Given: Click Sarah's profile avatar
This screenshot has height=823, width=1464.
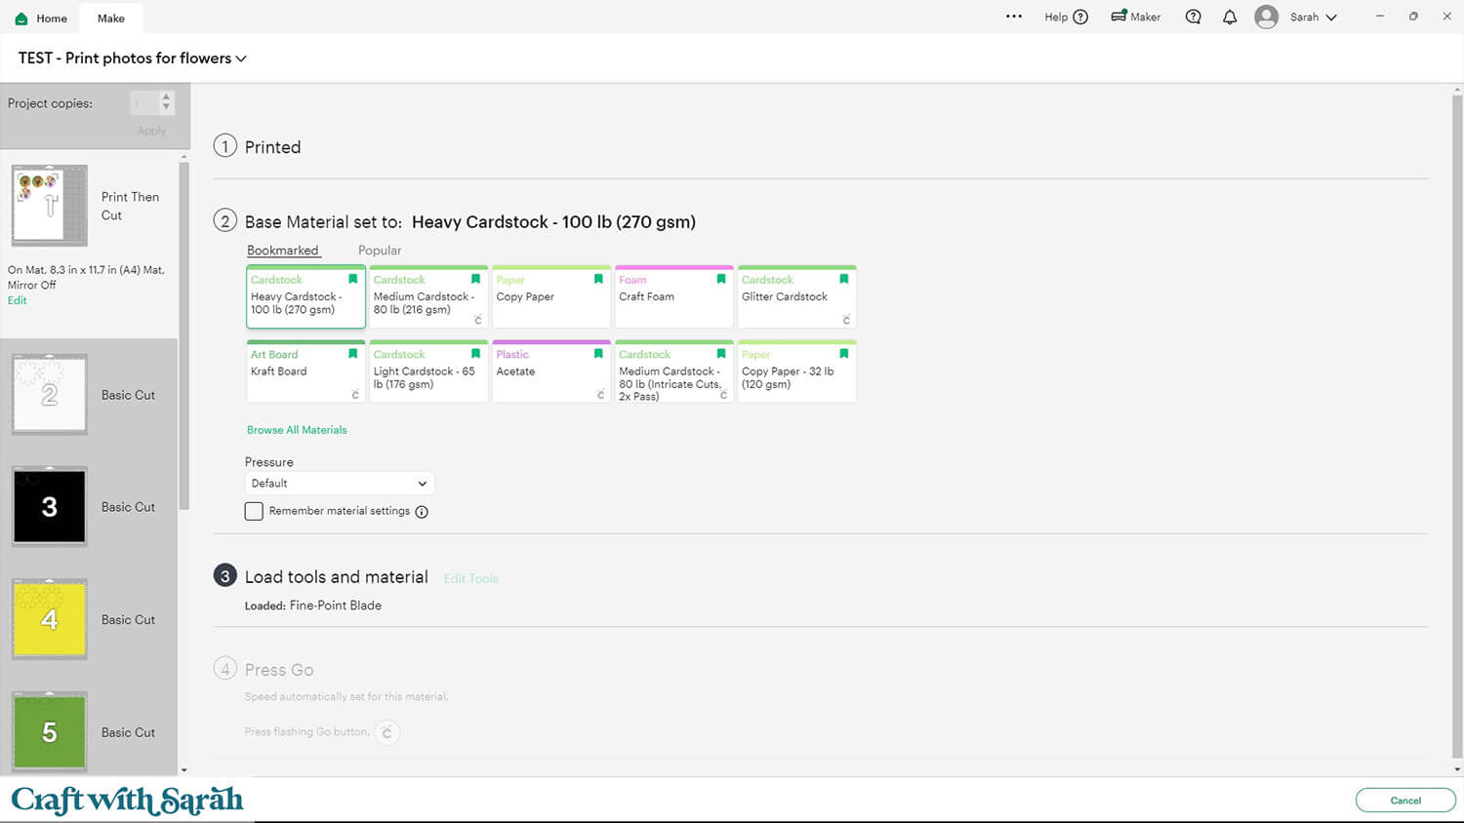Looking at the screenshot, I should 1266,17.
